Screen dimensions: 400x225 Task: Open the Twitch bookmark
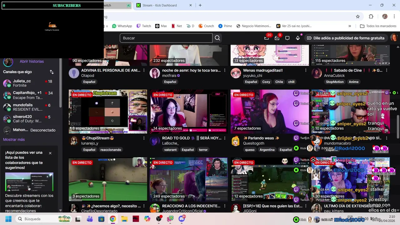pyautogui.click(x=143, y=26)
